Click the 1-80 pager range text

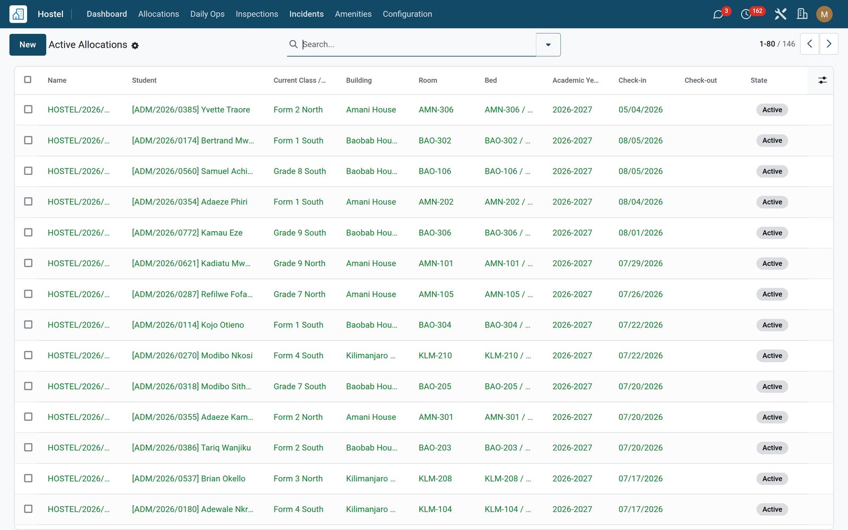coord(767,44)
